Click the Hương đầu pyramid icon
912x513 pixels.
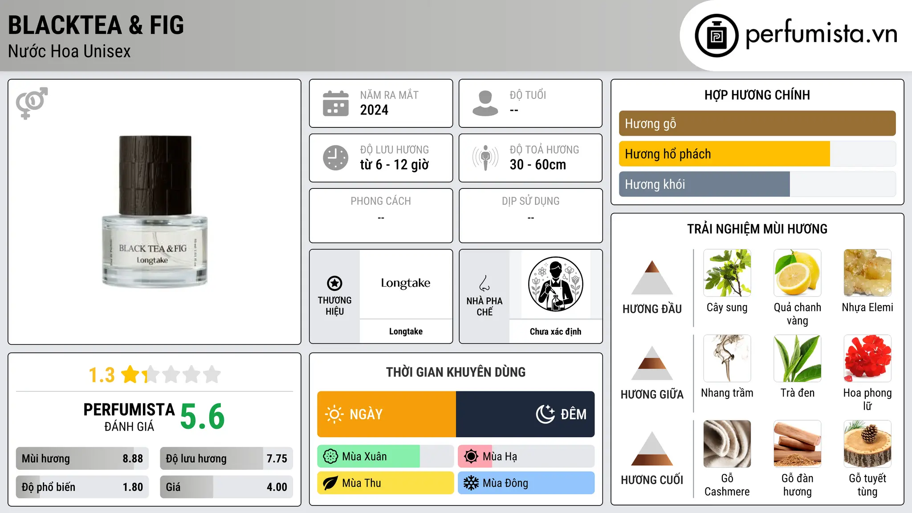point(652,277)
